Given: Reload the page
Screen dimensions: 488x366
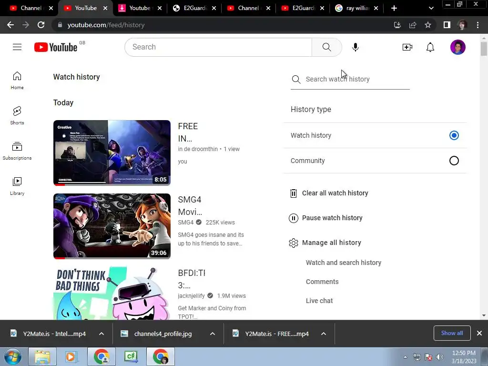Looking at the screenshot, I should 41,25.
